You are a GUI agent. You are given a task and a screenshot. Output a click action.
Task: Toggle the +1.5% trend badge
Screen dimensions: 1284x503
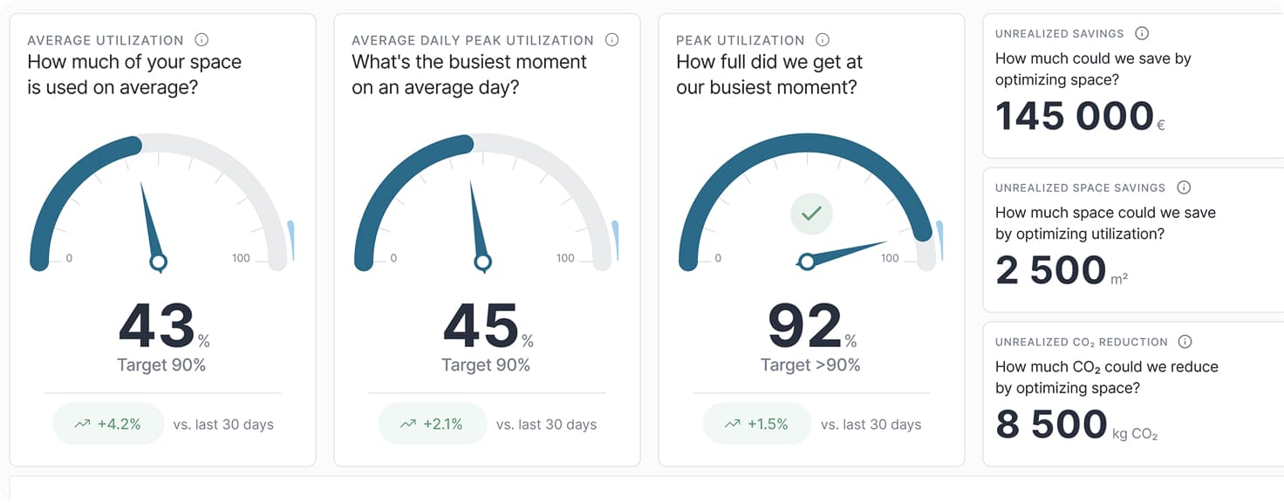click(x=756, y=424)
